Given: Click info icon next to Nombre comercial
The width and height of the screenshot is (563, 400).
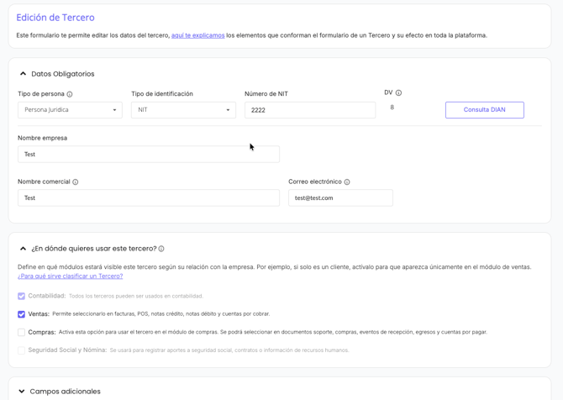Looking at the screenshot, I should (x=76, y=182).
